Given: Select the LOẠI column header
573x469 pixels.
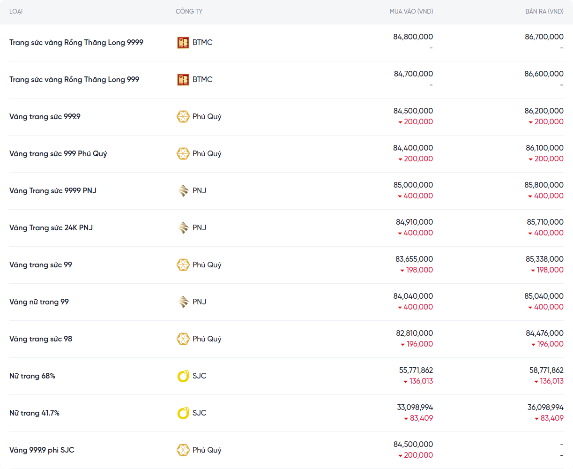Looking at the screenshot, I should pos(16,11).
